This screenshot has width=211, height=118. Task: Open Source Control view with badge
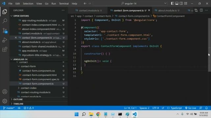click(5, 30)
